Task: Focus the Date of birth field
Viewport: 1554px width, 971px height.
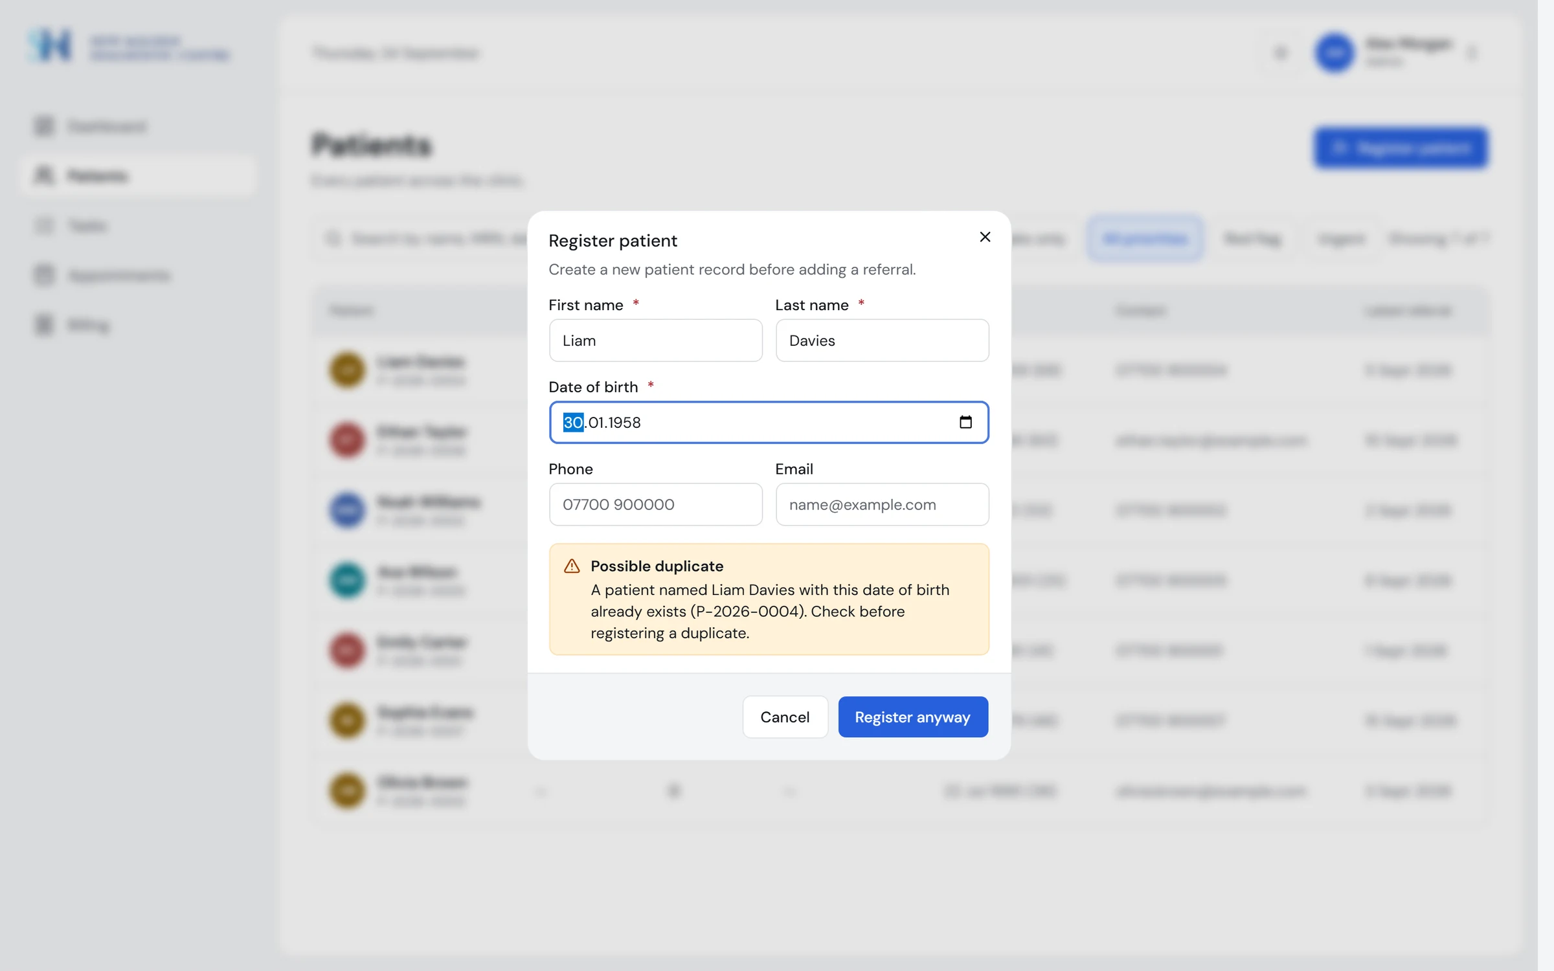Action: [769, 422]
